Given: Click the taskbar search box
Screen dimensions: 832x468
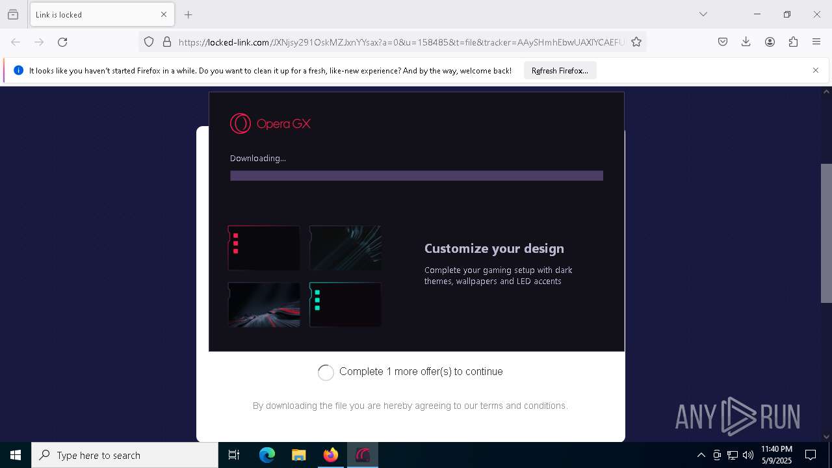Looking at the screenshot, I should click(125, 455).
